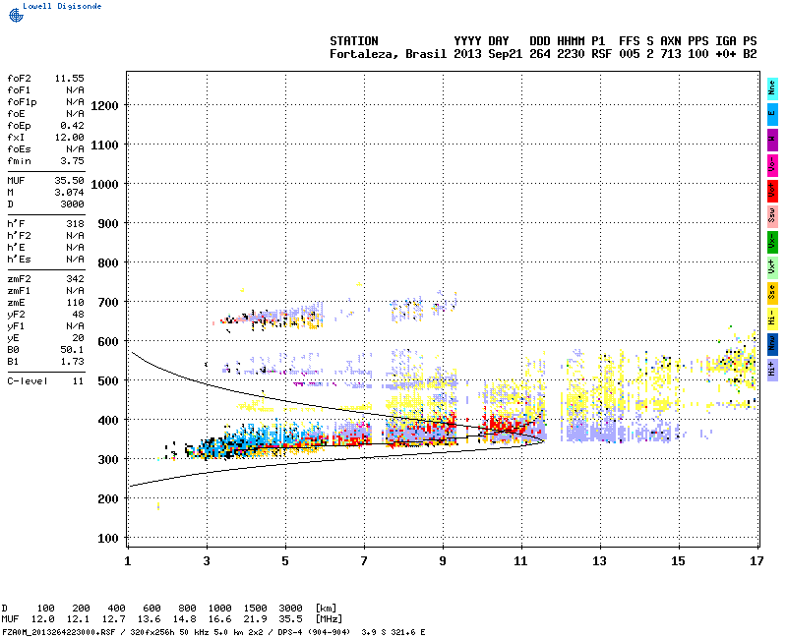787x639 pixels.
Task: Click the 1000 km height axis label
Action: tap(102, 184)
